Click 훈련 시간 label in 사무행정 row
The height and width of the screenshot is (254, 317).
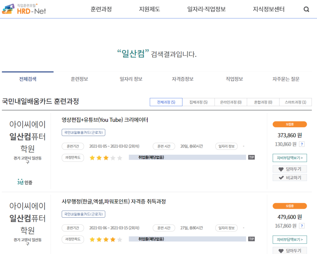[x=164, y=228]
